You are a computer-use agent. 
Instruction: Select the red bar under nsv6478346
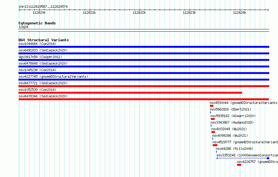tap(144, 99)
